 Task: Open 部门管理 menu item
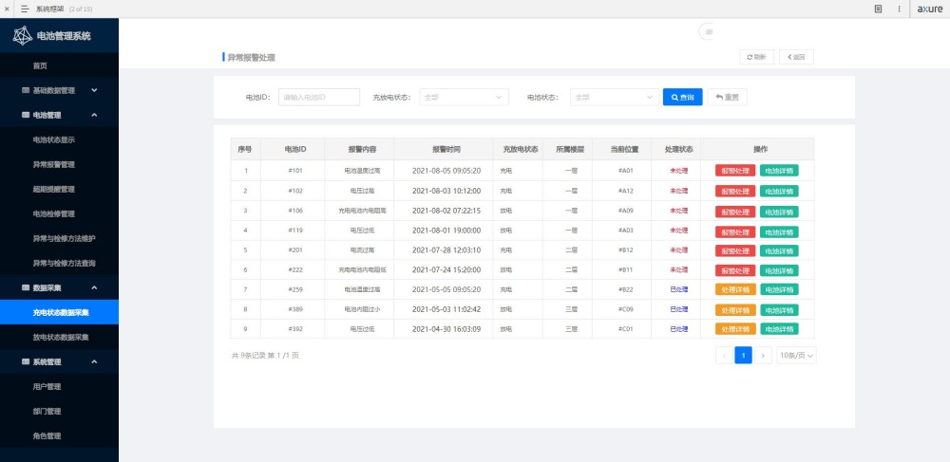pos(47,411)
